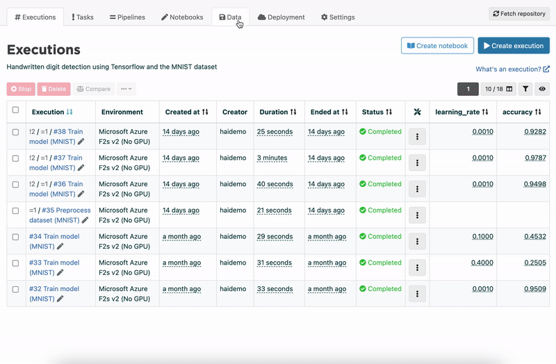Screen dimensions: 556x364
Task: Open #38 Train model (MNIST) execution
Action: pyautogui.click(x=56, y=136)
